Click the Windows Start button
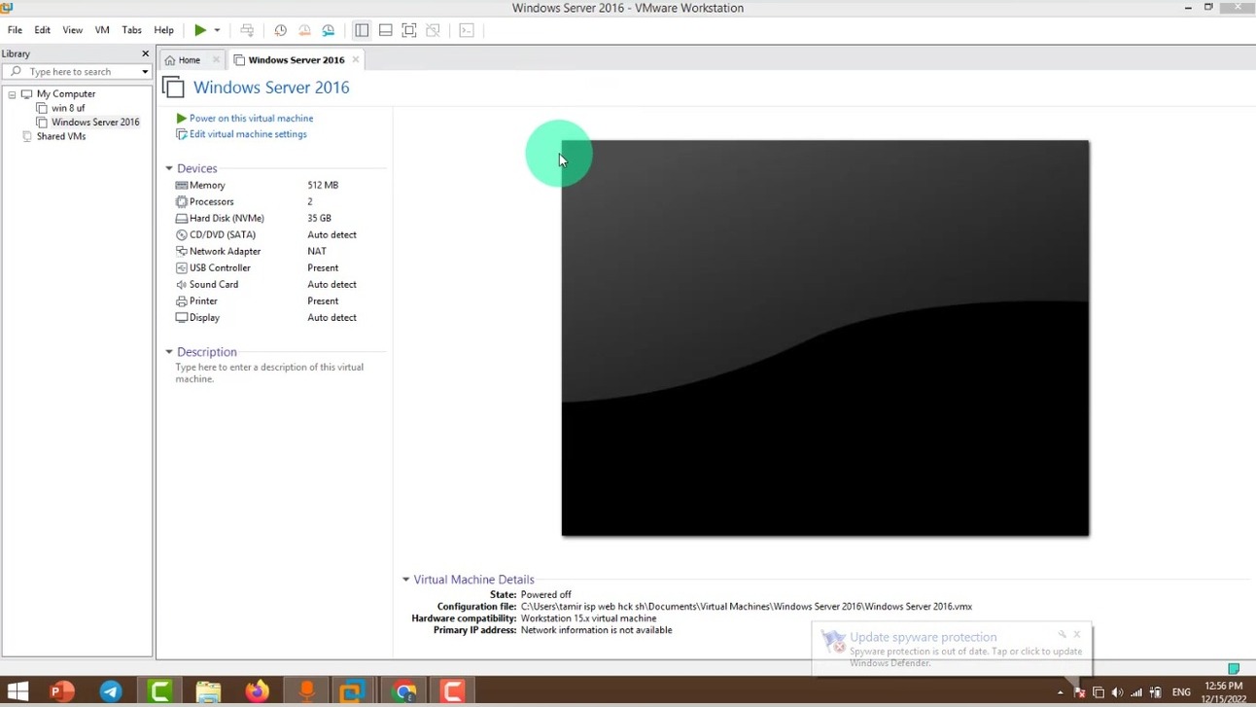The width and height of the screenshot is (1256, 707). click(17, 691)
